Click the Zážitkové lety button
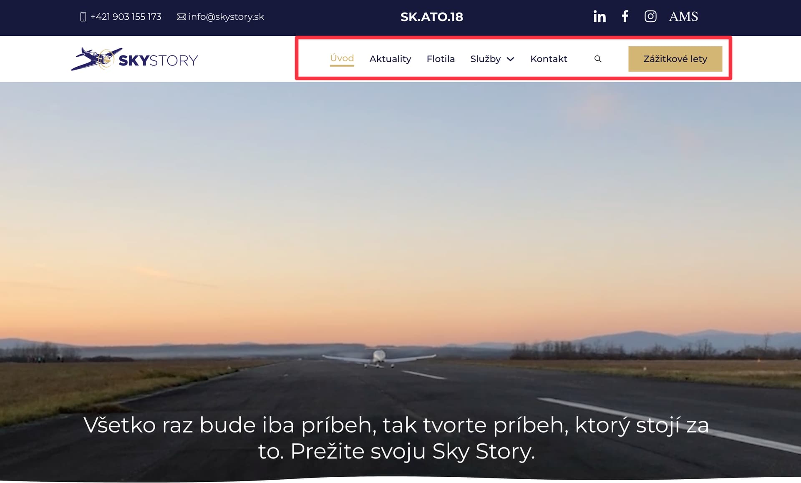Screen dimensions: 801x483 click(675, 59)
